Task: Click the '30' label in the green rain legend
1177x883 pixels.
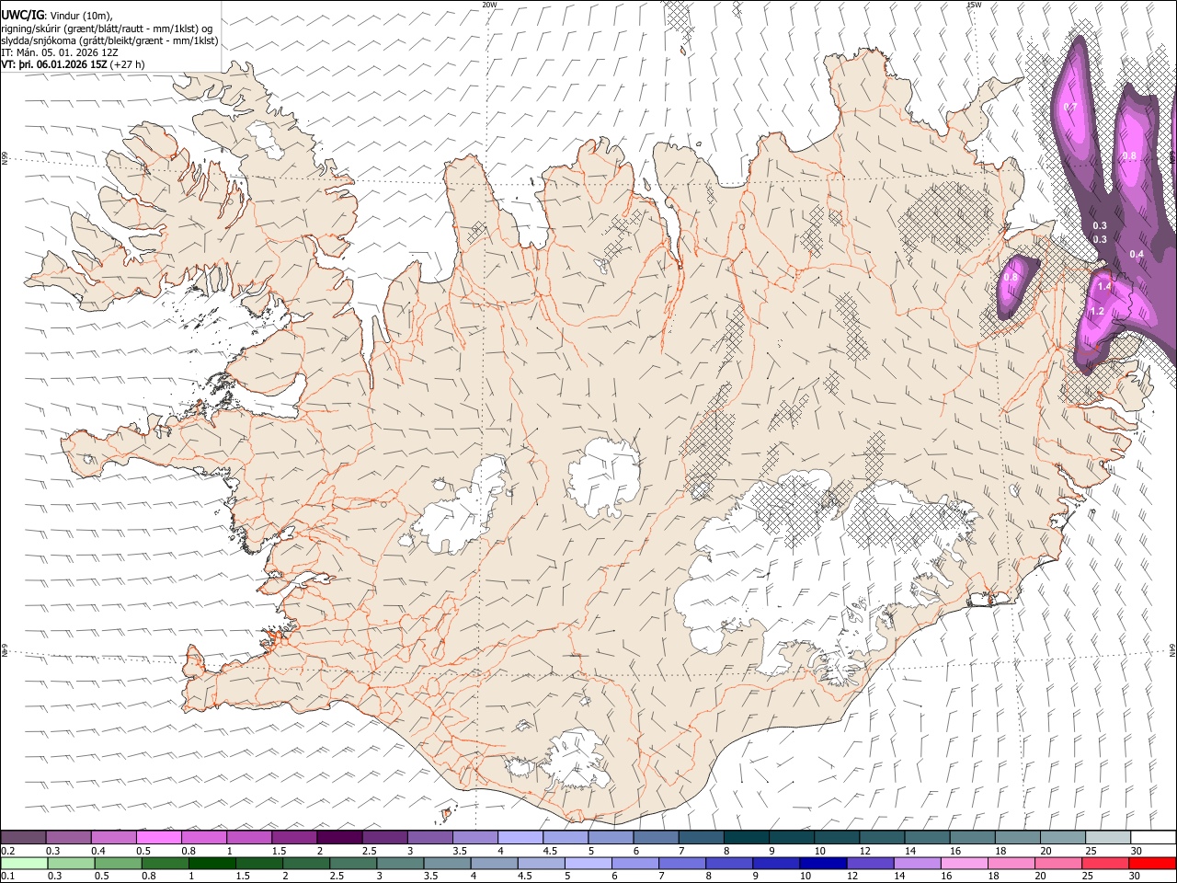Action: click(1135, 877)
